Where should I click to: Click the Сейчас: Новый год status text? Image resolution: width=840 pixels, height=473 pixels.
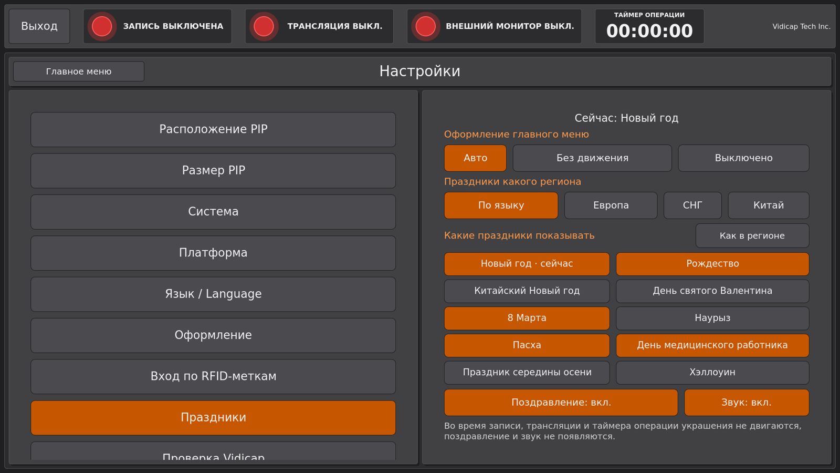click(x=626, y=118)
